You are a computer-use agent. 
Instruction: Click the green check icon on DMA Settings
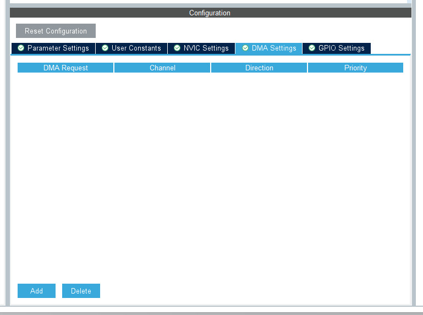click(x=245, y=48)
